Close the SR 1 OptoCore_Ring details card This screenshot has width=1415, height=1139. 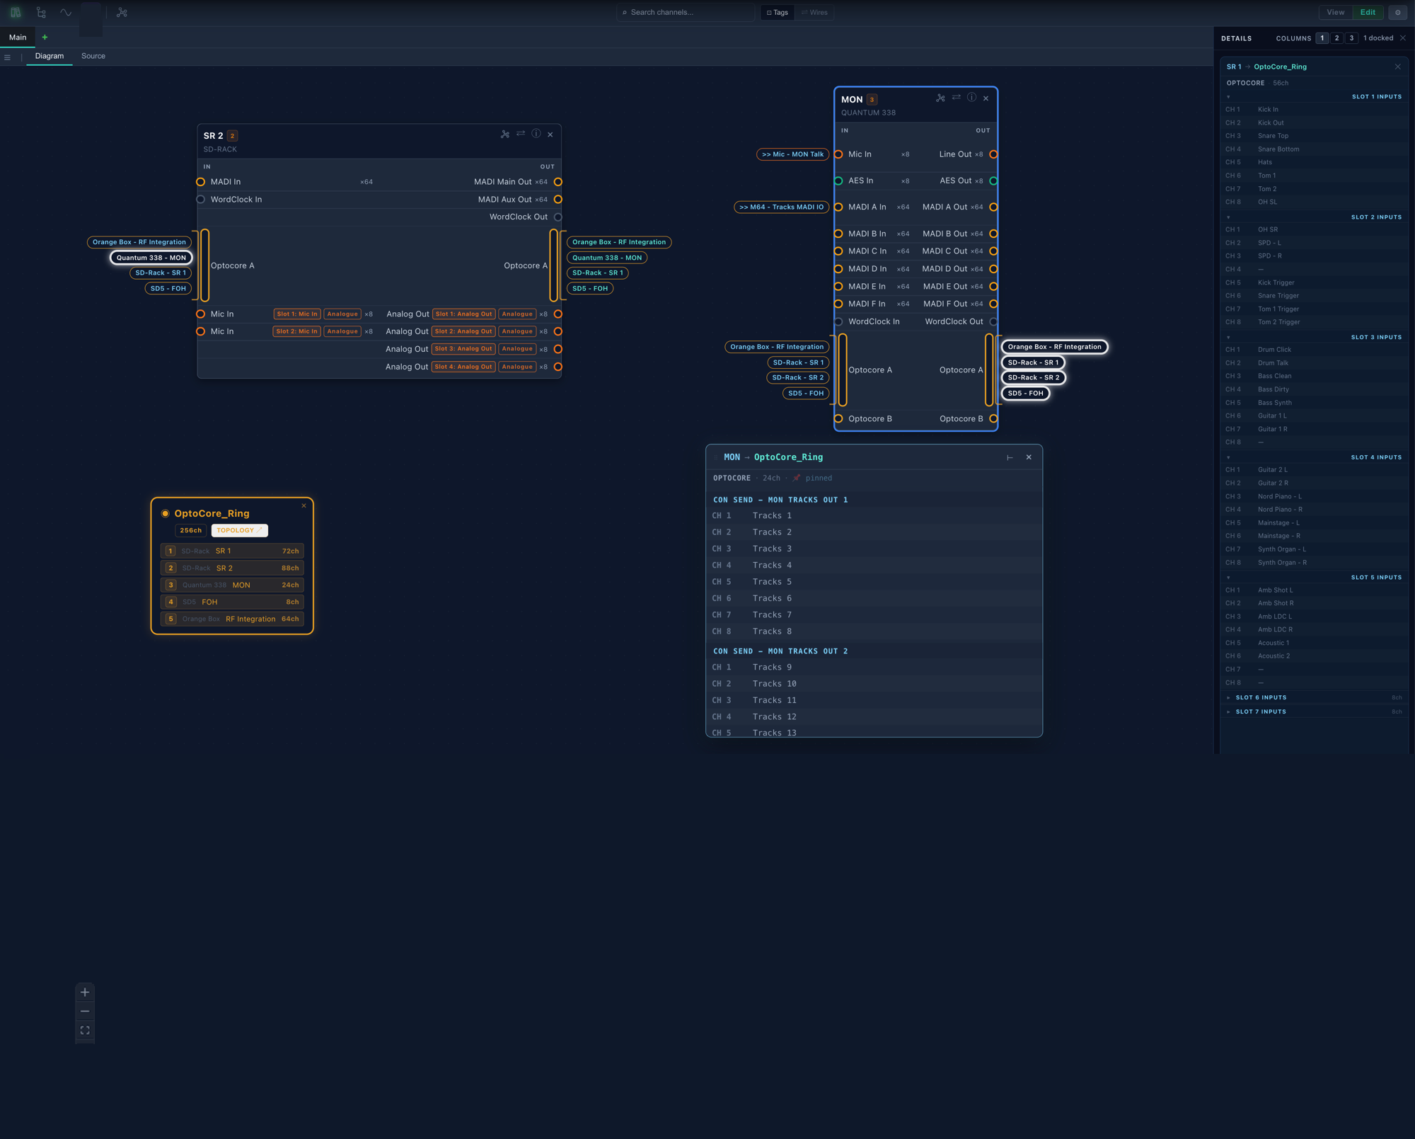tap(1397, 67)
